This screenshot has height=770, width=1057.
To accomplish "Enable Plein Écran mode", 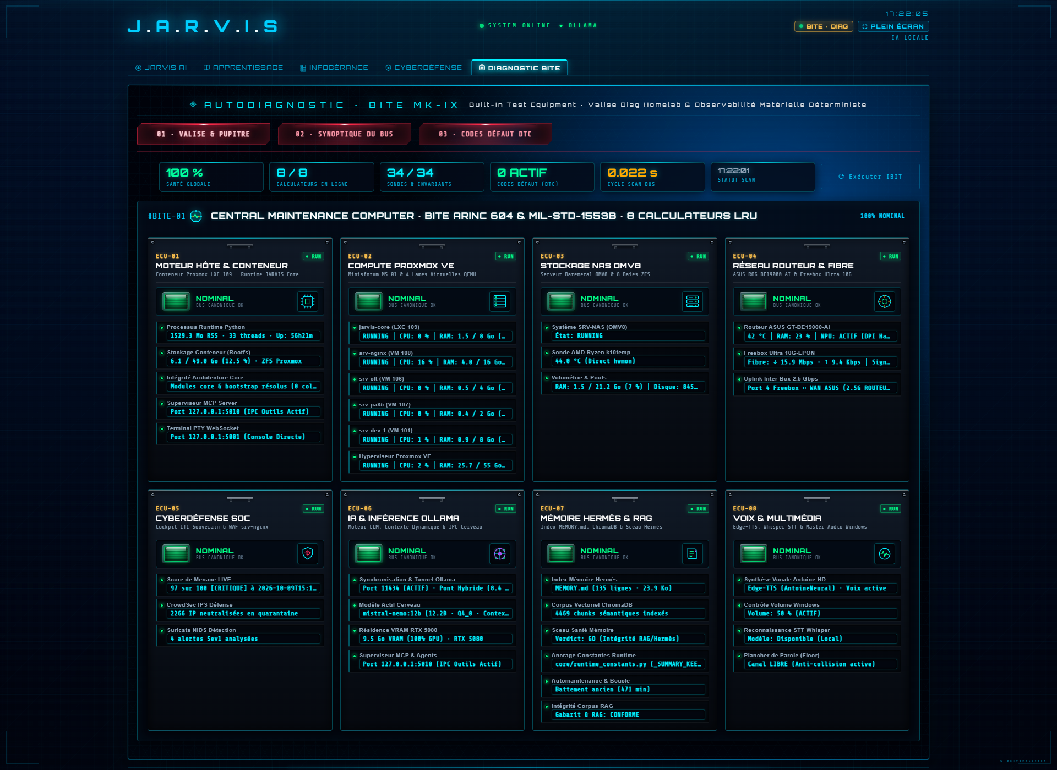I will pyautogui.click(x=893, y=26).
